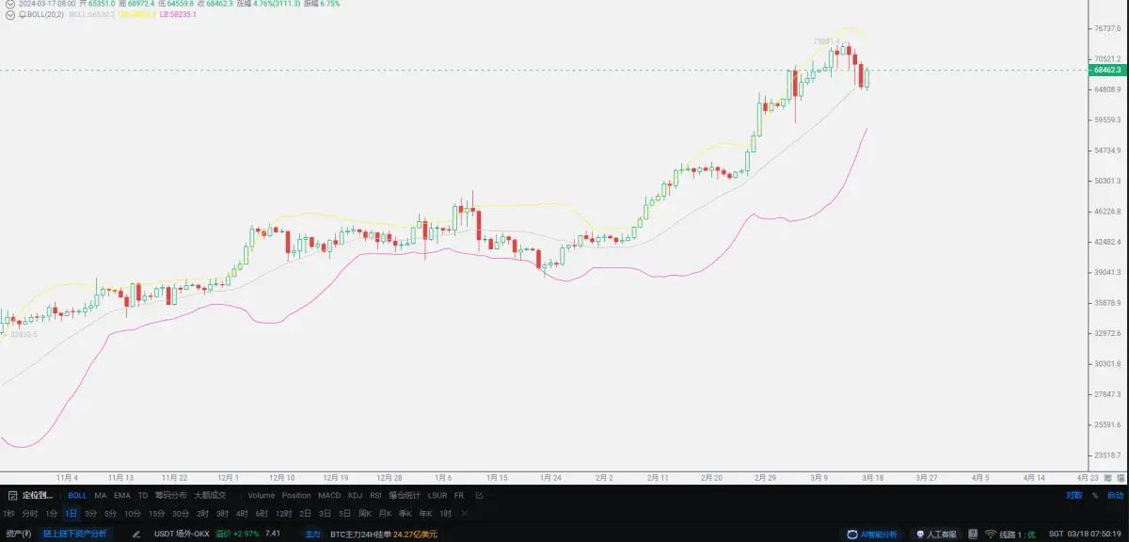Click the help book icon in status bar
This screenshot has width=1129, height=542.
point(972,534)
